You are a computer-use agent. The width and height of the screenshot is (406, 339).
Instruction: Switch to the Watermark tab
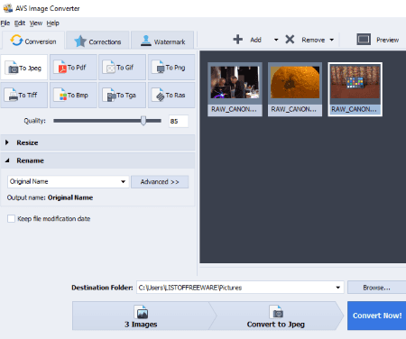(162, 41)
